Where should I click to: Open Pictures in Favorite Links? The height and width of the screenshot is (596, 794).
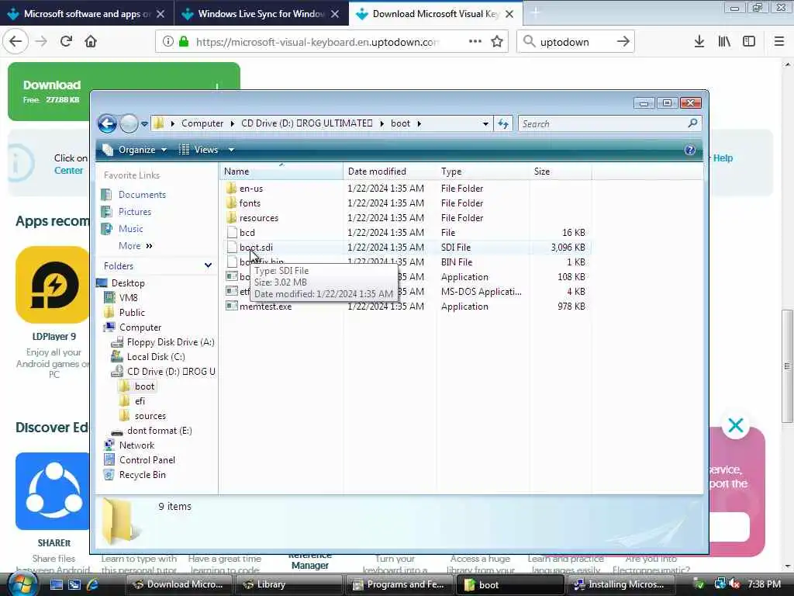tap(135, 212)
